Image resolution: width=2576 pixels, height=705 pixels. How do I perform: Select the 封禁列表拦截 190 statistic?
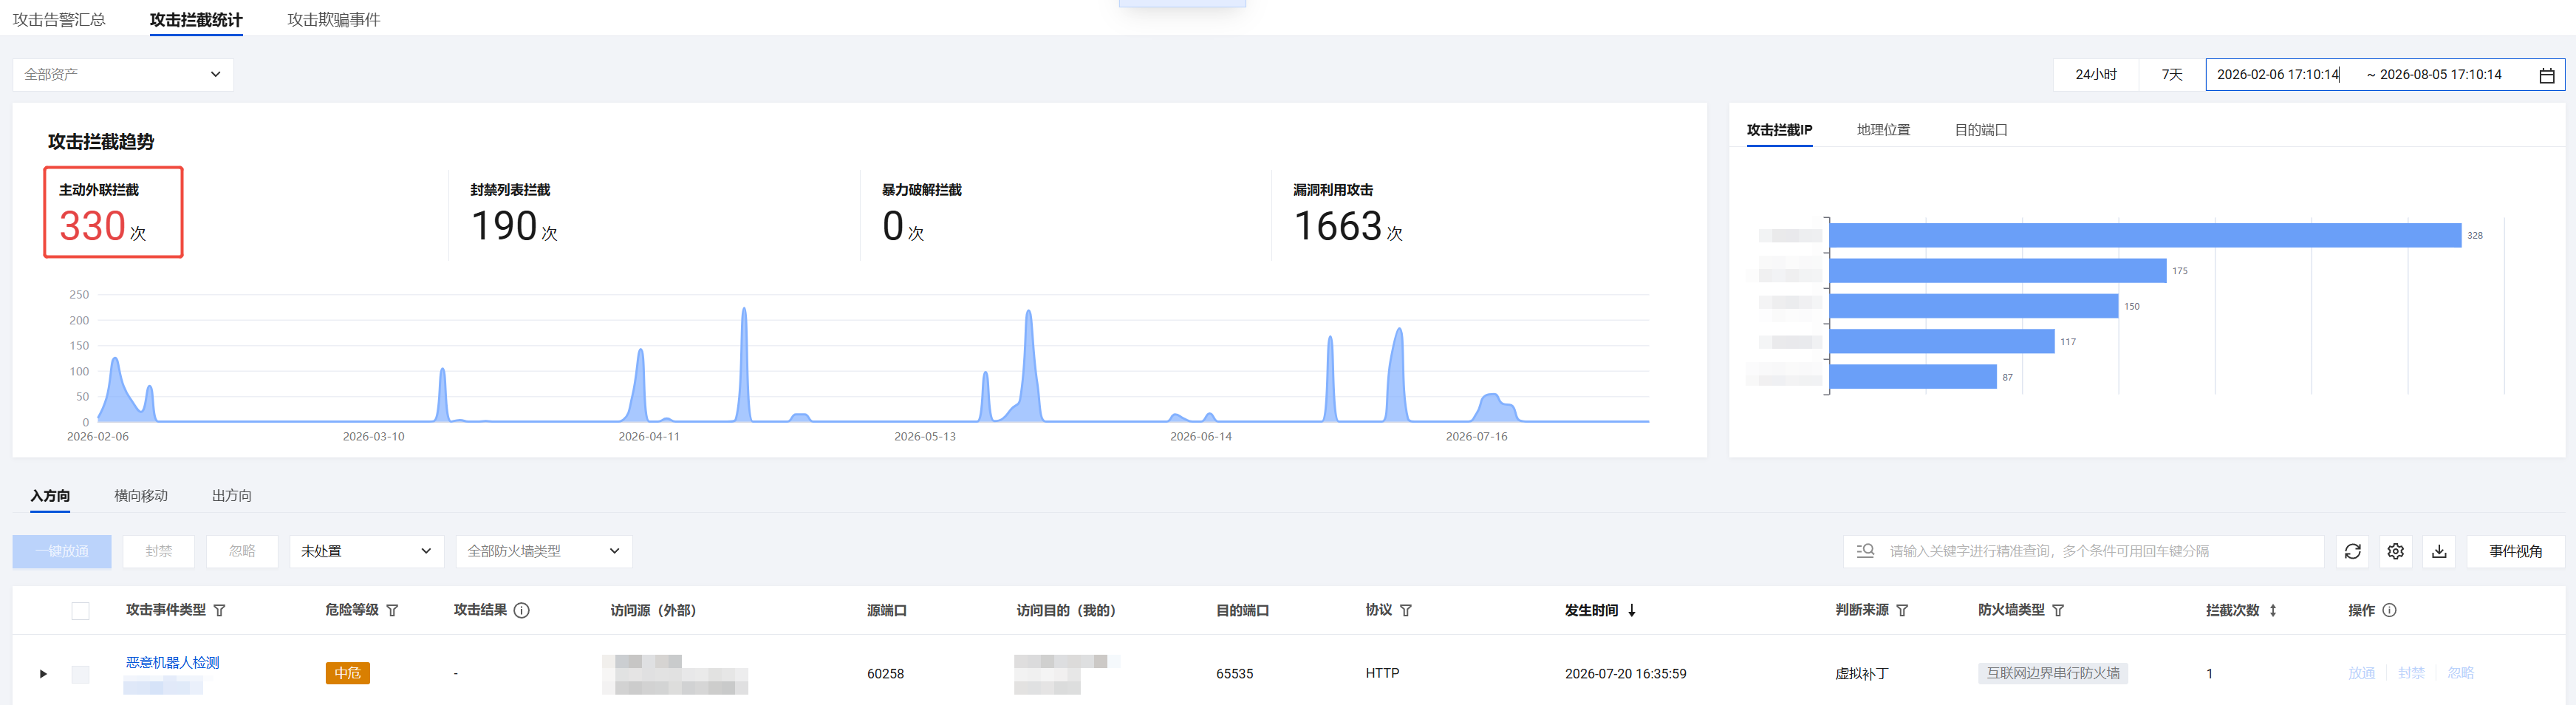coord(514,214)
